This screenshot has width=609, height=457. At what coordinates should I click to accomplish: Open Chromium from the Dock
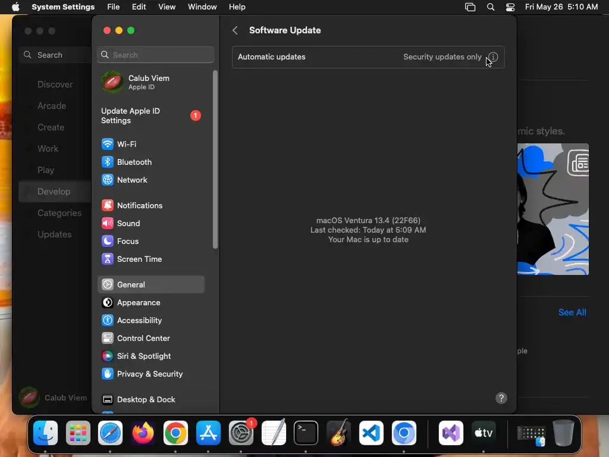click(x=404, y=433)
